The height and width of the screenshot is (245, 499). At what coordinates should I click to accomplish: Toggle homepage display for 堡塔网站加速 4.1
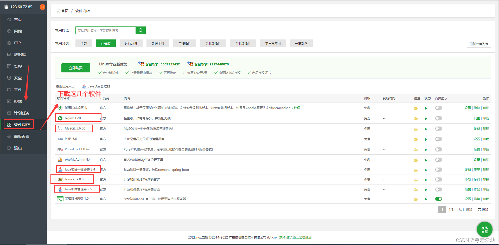click(439, 108)
